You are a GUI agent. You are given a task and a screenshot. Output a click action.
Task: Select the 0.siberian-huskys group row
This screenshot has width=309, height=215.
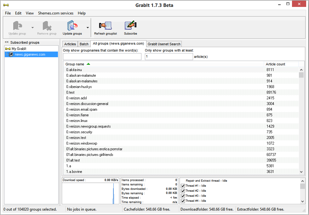[181, 87]
